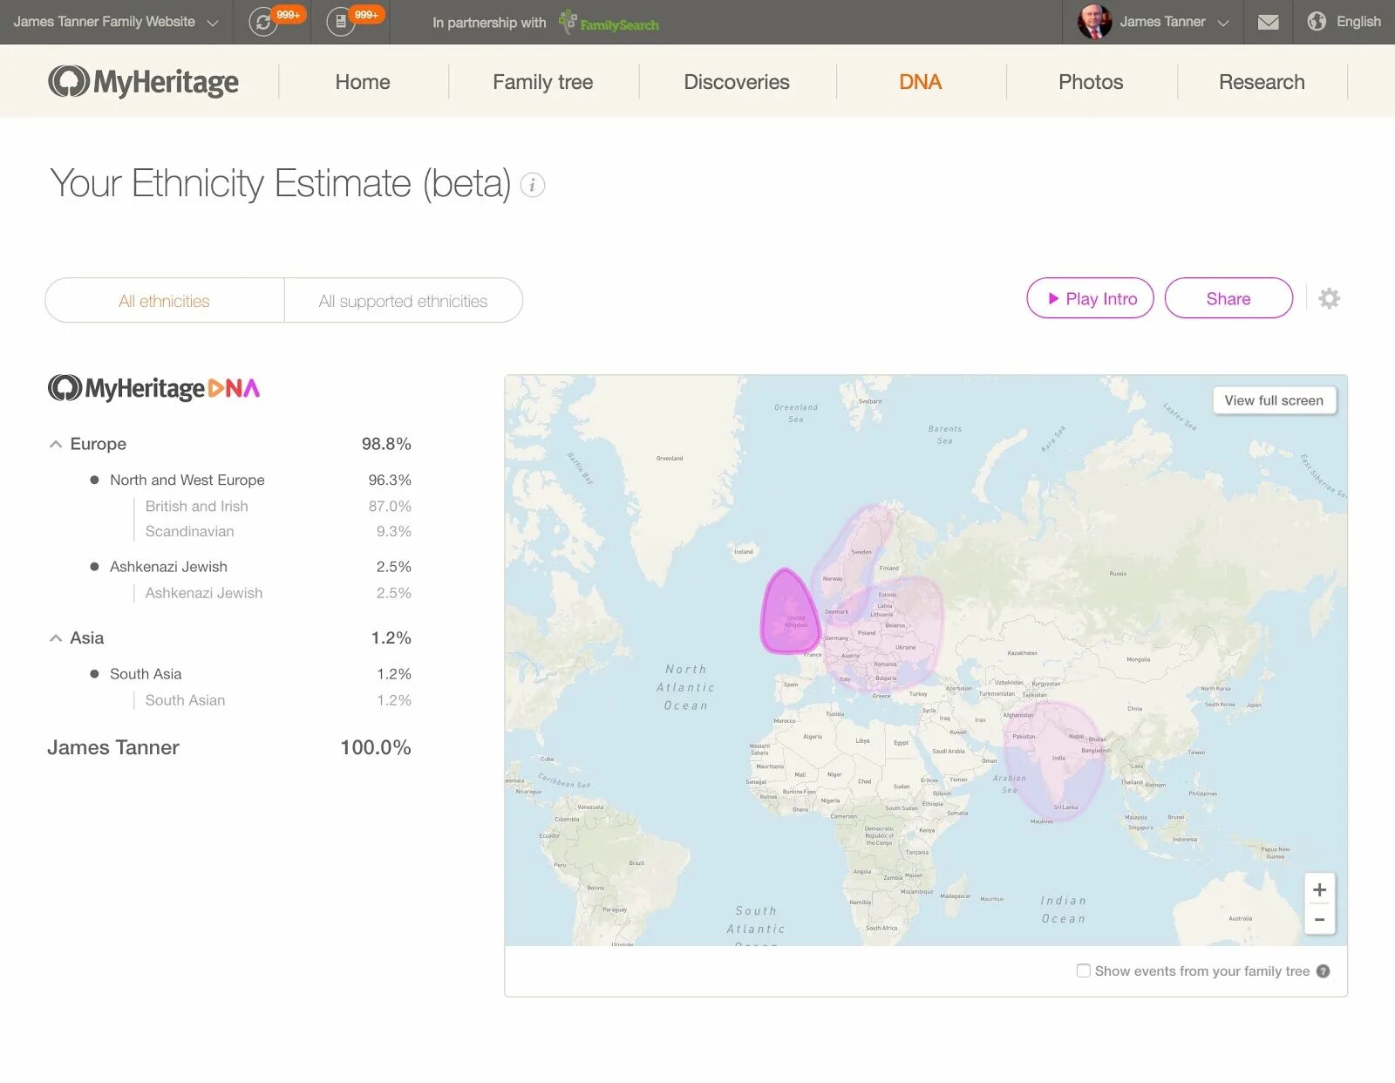Click the MyHeritage DNA logo

[153, 388]
